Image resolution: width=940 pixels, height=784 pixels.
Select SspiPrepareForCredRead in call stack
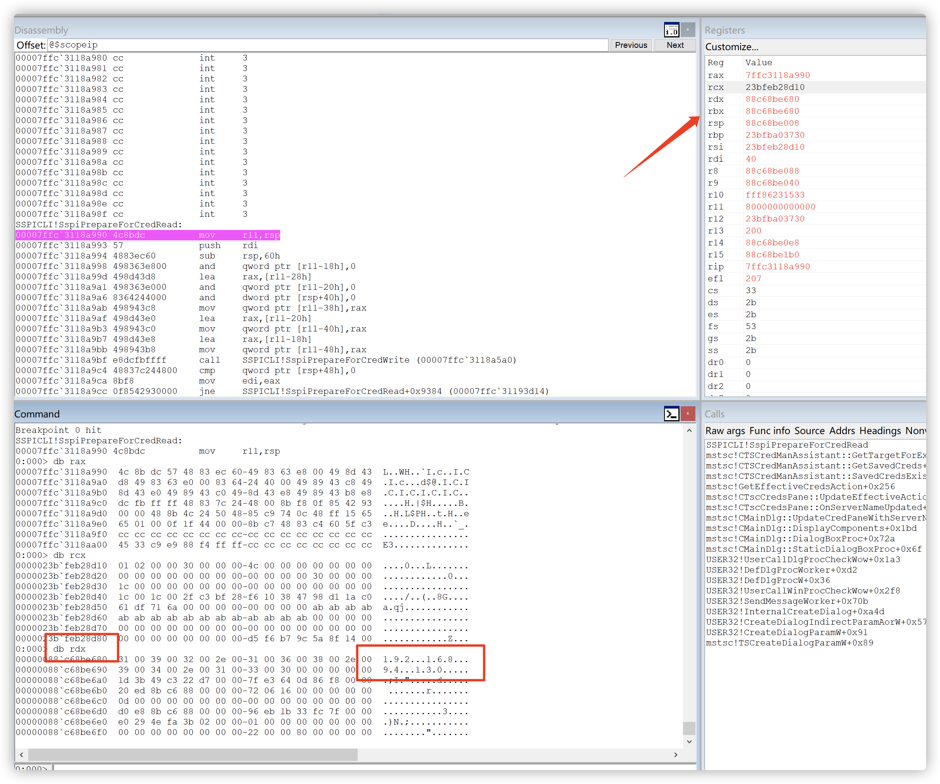point(786,445)
